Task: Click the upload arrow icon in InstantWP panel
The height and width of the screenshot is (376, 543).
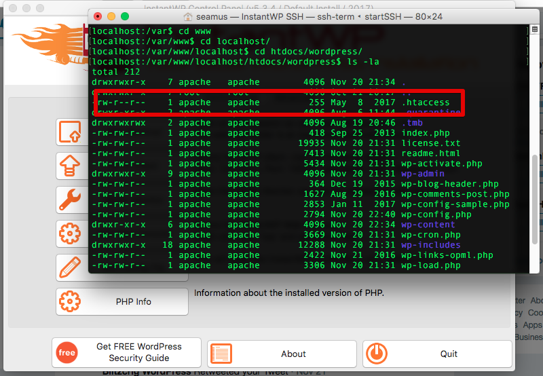Action: pyautogui.click(x=70, y=166)
